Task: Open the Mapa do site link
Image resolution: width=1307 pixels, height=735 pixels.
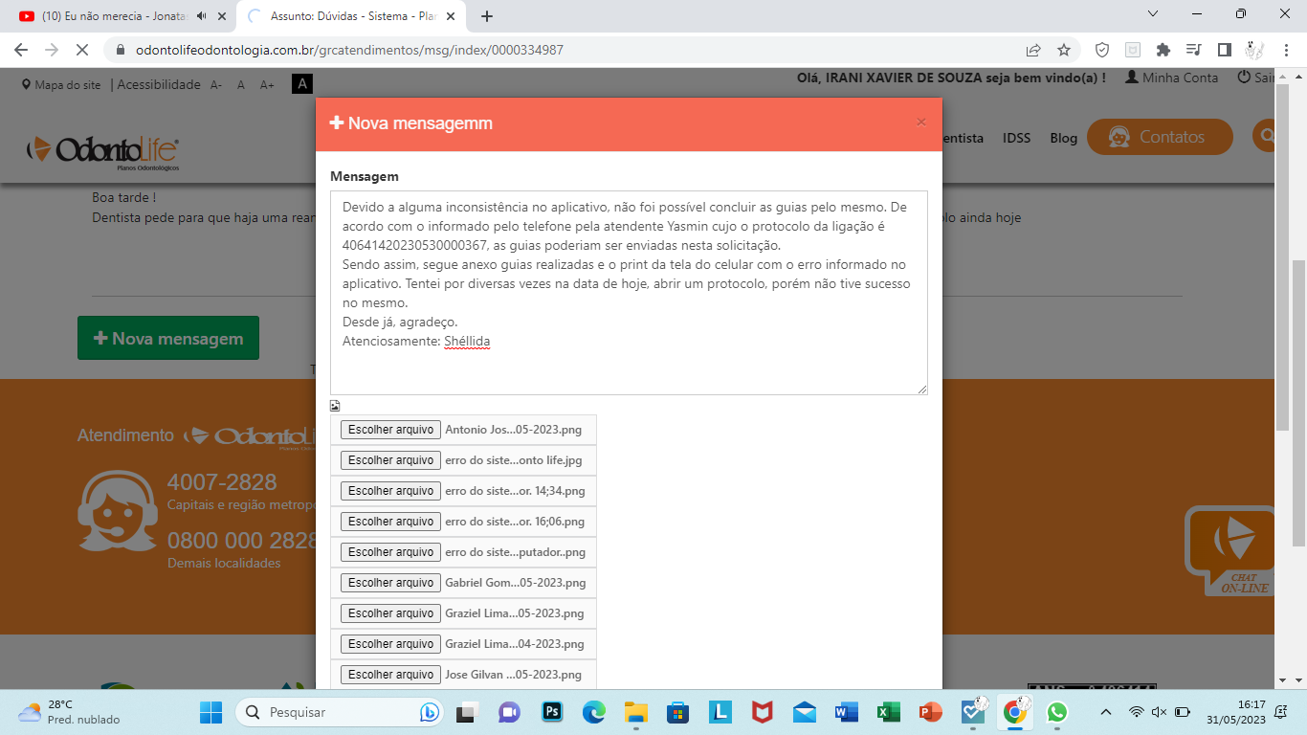Action: coord(61,84)
